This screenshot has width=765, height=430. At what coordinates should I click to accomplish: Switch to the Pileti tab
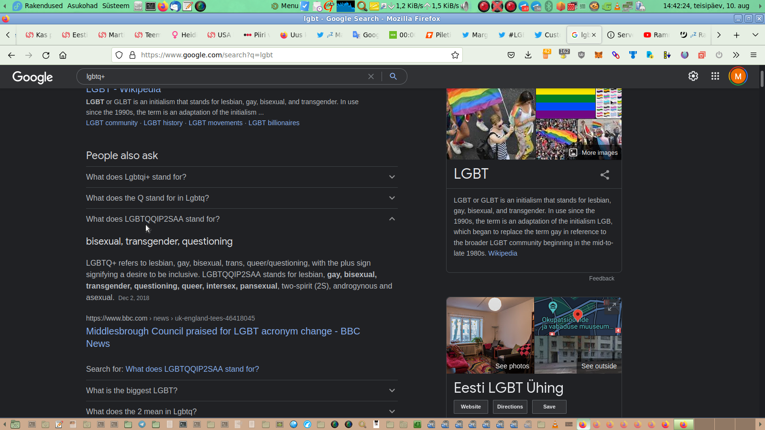[x=438, y=35]
